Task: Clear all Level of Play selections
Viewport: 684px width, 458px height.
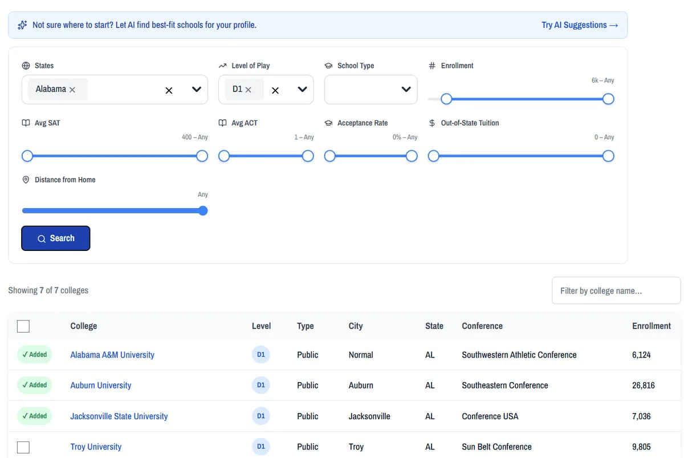Action: 275,90
